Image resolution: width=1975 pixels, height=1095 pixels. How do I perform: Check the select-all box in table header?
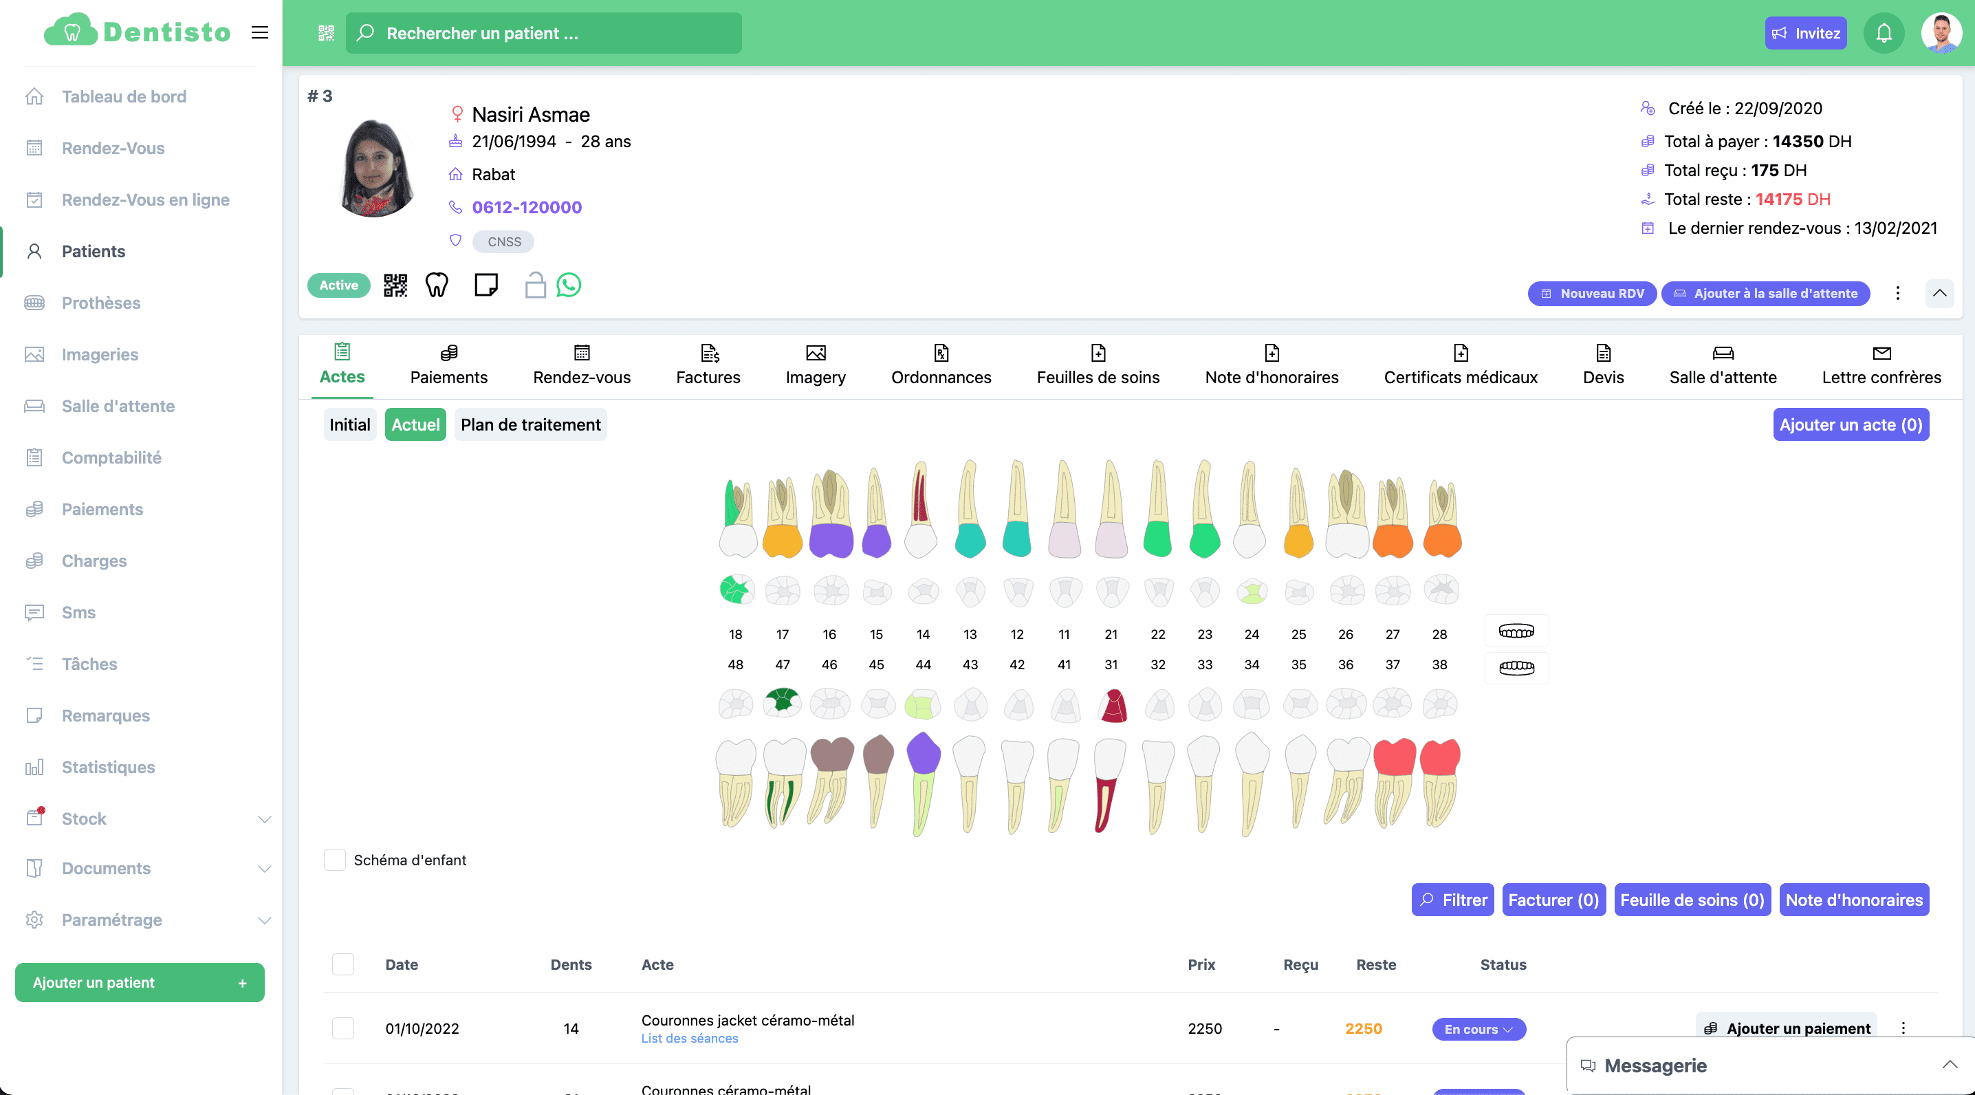click(342, 964)
